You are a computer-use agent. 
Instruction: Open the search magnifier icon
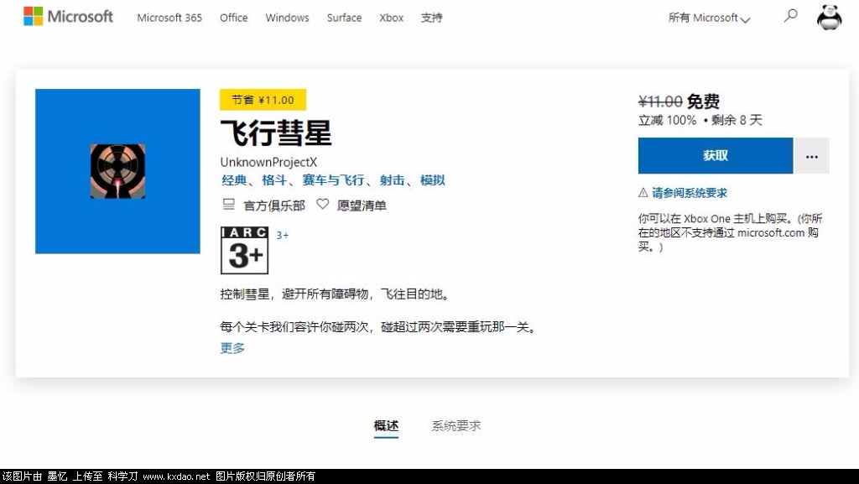[x=790, y=16]
